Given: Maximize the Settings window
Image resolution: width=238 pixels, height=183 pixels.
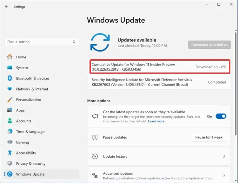Looking at the screenshot, I should click(x=219, y=4).
